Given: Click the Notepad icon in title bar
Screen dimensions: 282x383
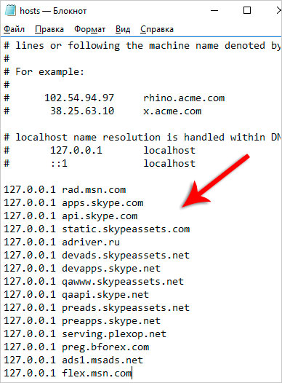Looking at the screenshot, I should tap(10, 10).
